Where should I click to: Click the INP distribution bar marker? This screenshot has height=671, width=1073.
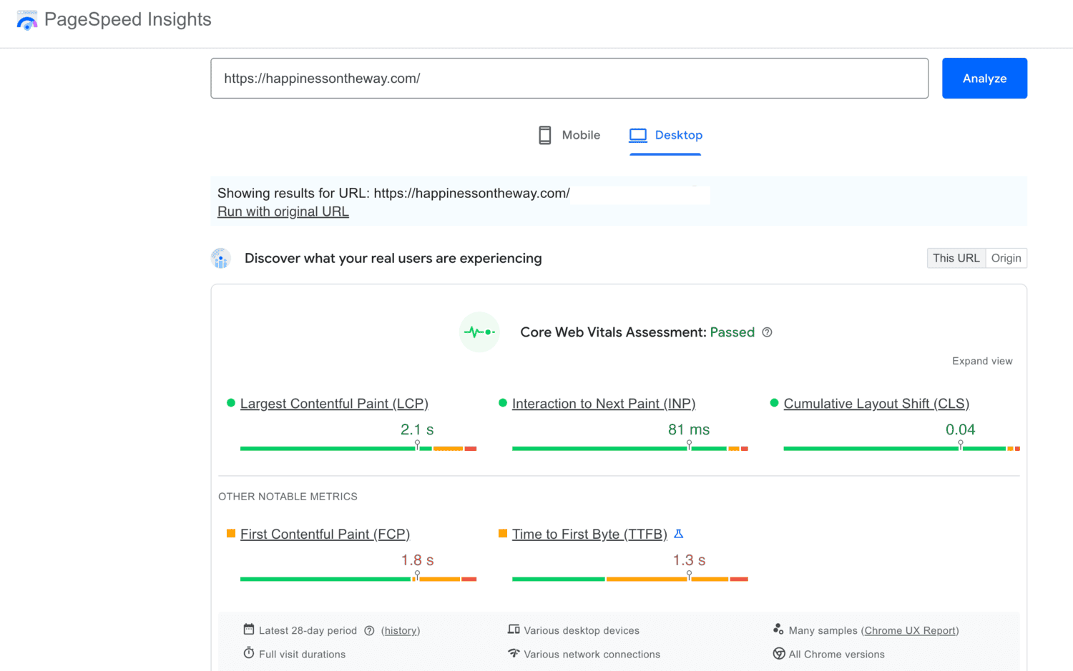pyautogui.click(x=689, y=445)
